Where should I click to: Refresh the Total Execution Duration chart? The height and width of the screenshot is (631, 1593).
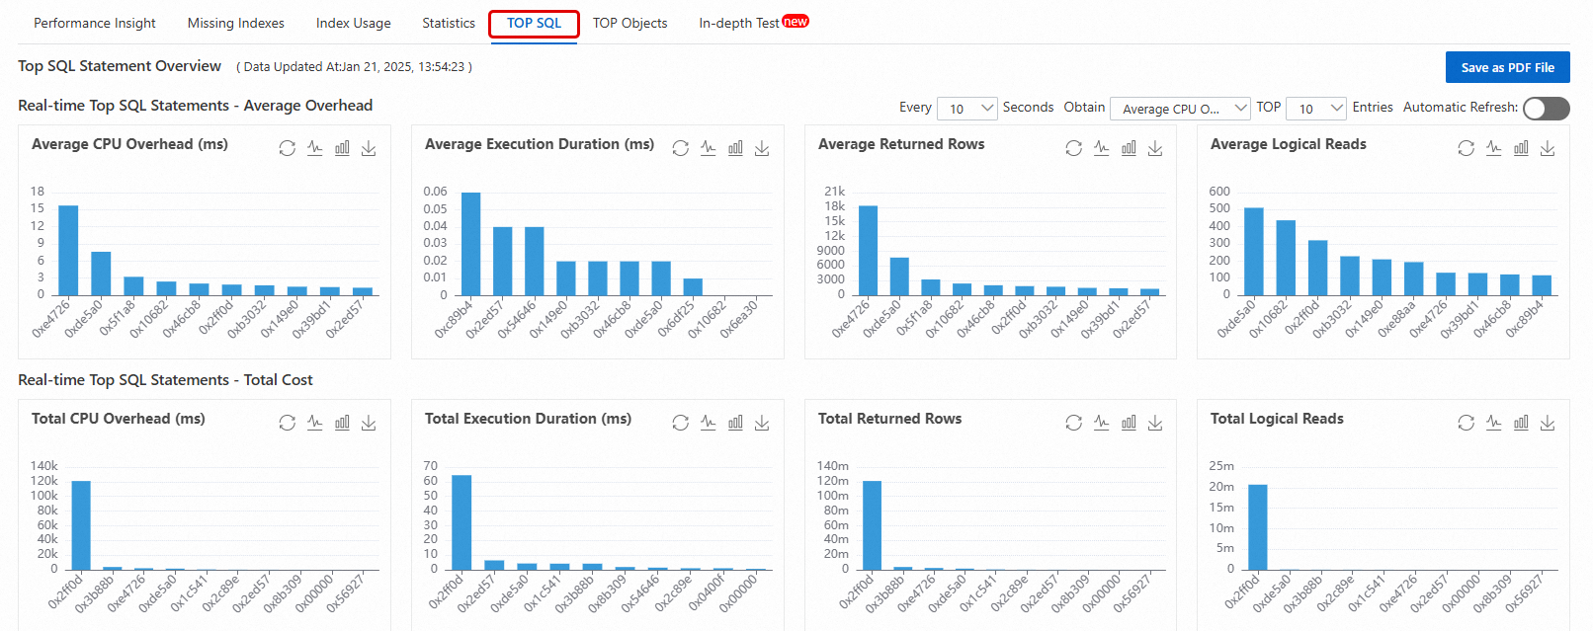coord(680,423)
